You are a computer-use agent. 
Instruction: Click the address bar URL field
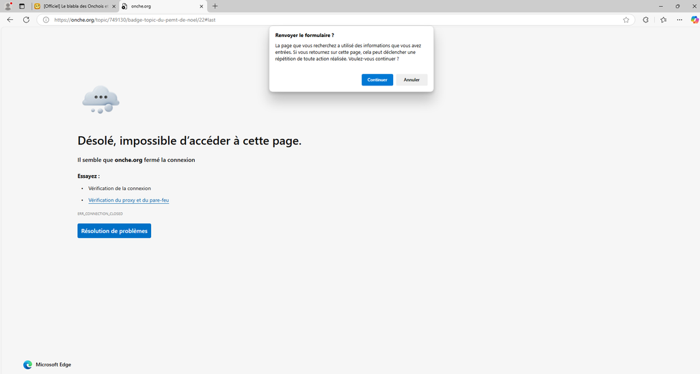point(335,20)
